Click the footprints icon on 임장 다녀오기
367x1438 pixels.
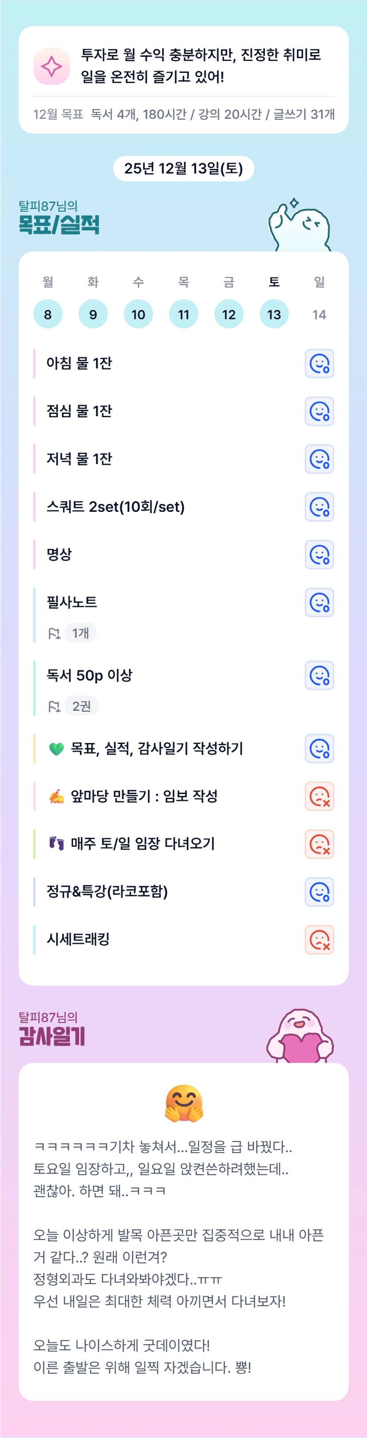(57, 844)
